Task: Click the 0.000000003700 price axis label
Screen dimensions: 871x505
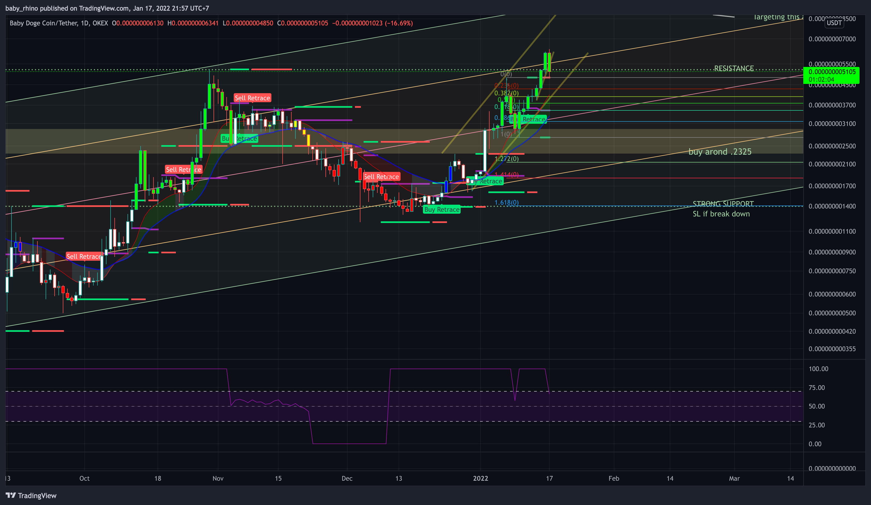Action: (x=832, y=105)
